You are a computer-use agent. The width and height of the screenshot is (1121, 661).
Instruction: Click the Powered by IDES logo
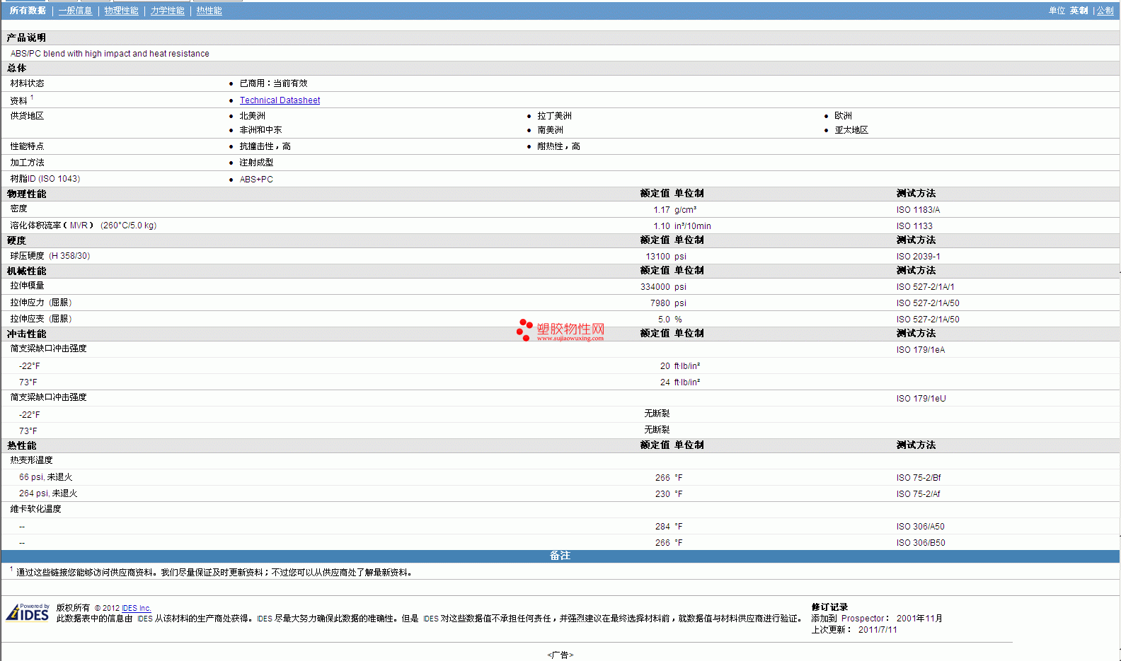28,612
